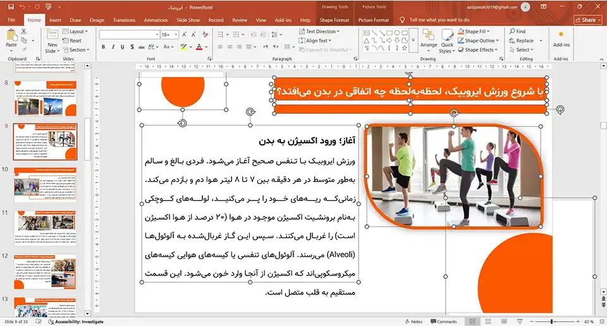607x326 pixels.
Task: Open the Change Case Aa dropdown
Action: pos(168,47)
